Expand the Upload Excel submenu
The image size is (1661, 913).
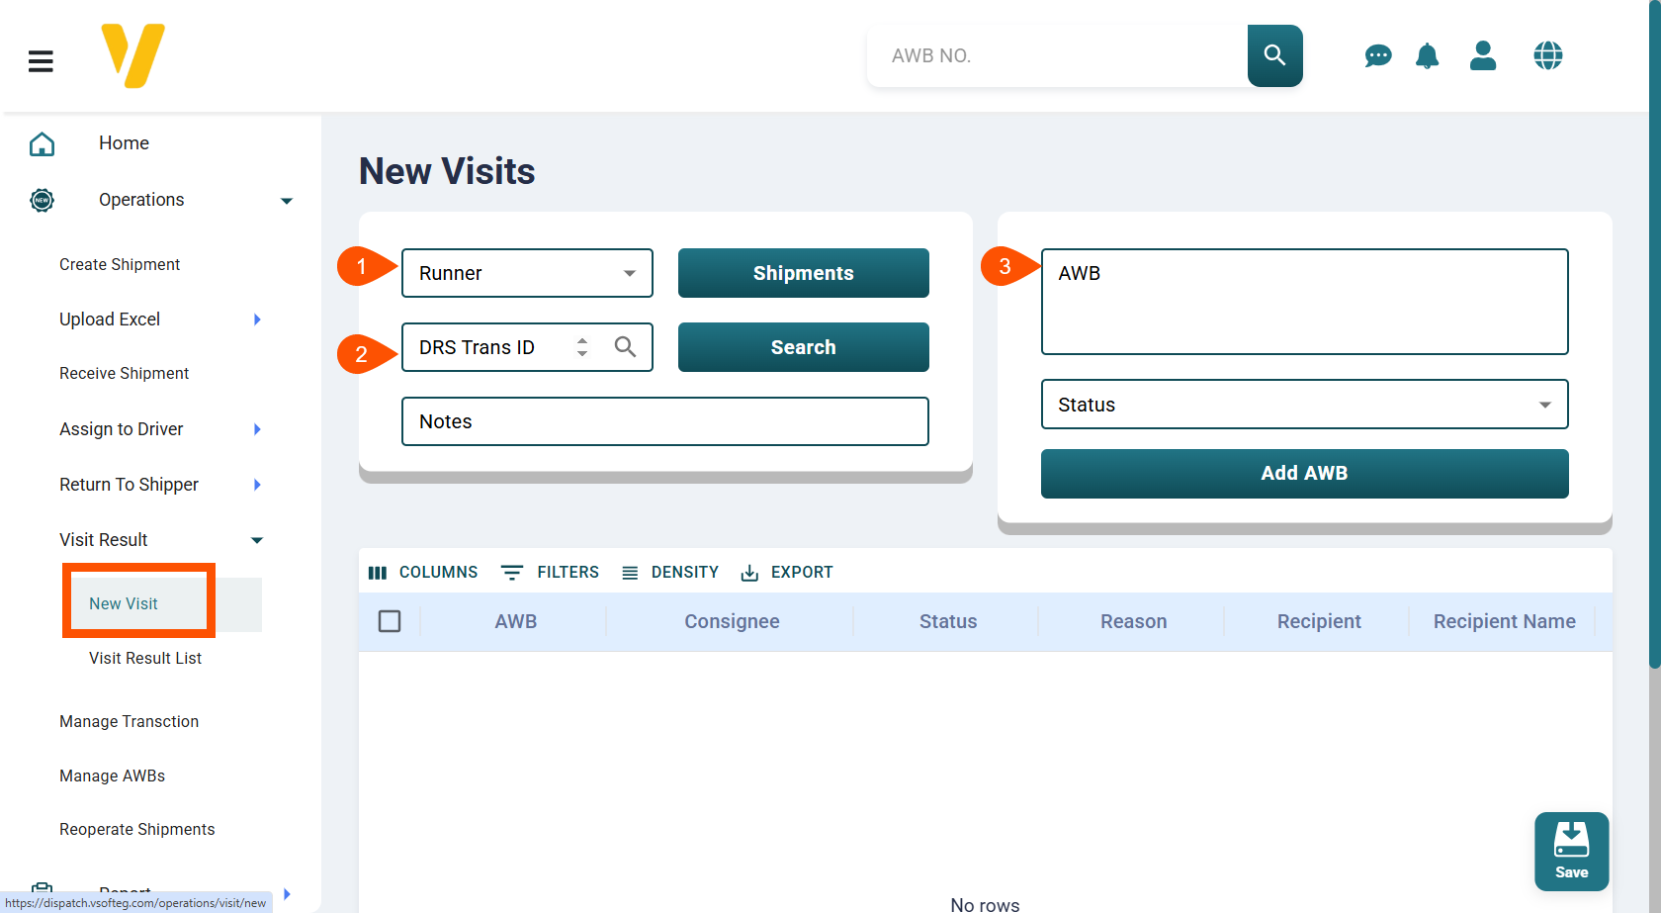click(x=257, y=320)
